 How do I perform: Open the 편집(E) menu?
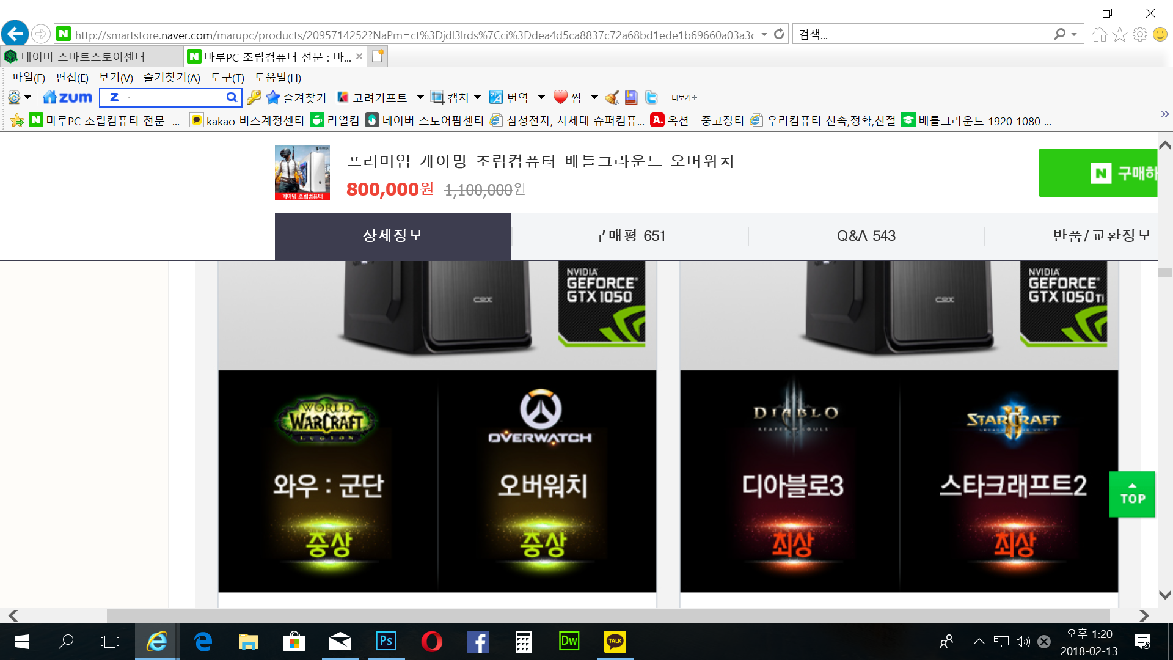[72, 78]
